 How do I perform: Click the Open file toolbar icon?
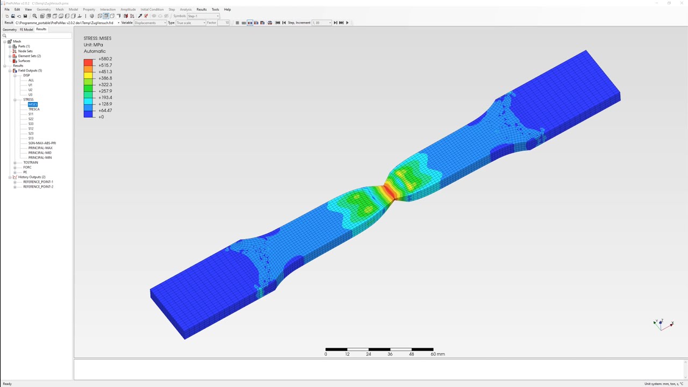(x=13, y=16)
